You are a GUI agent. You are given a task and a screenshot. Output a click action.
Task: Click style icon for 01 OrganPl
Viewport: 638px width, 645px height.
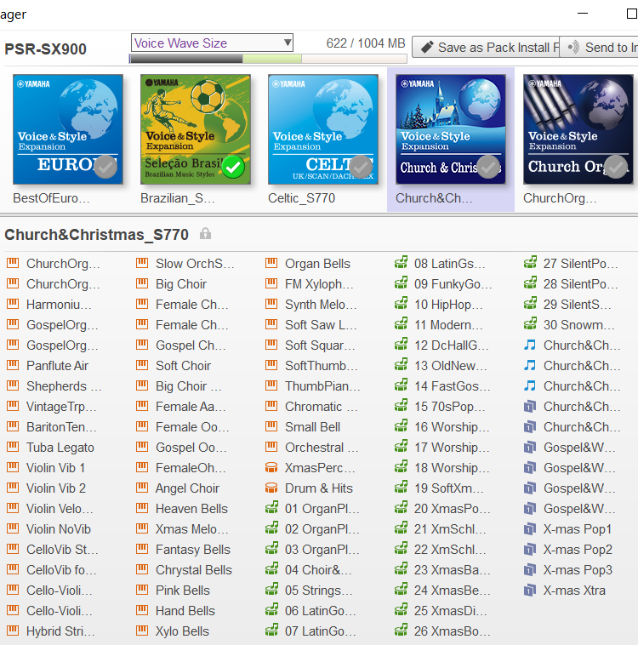(271, 508)
